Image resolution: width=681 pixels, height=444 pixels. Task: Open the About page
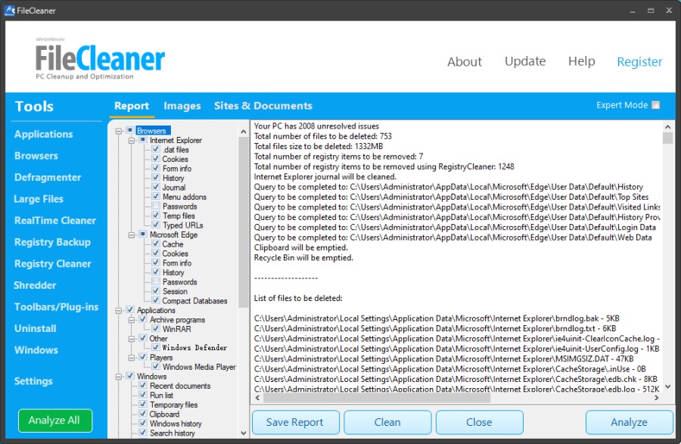point(465,61)
